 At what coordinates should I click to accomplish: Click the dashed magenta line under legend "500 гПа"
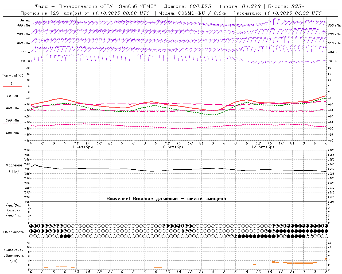click(12, 136)
